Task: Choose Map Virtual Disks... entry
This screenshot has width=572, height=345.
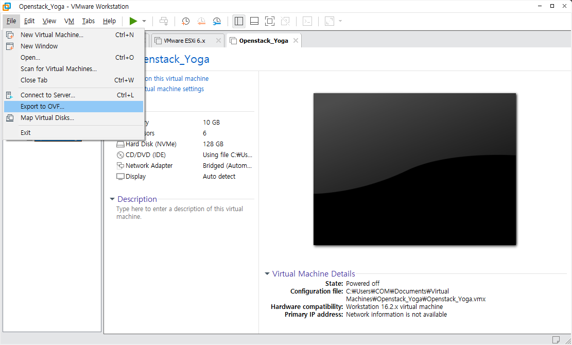Action: tap(73, 118)
